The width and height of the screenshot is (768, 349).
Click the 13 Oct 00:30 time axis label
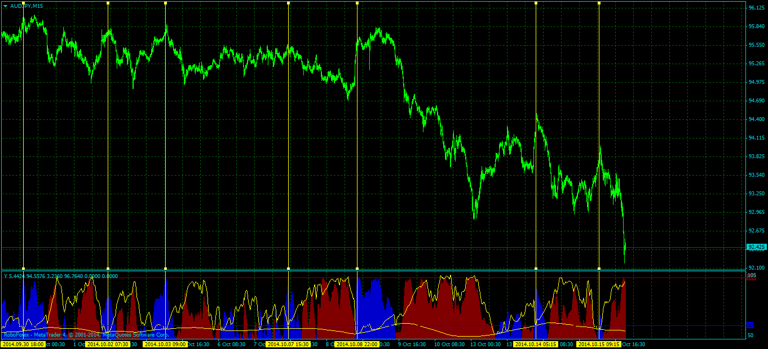[x=485, y=344]
